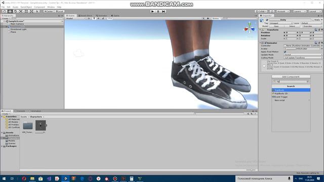
Task: Lock the Hierarchy panel
Action: 59,16
